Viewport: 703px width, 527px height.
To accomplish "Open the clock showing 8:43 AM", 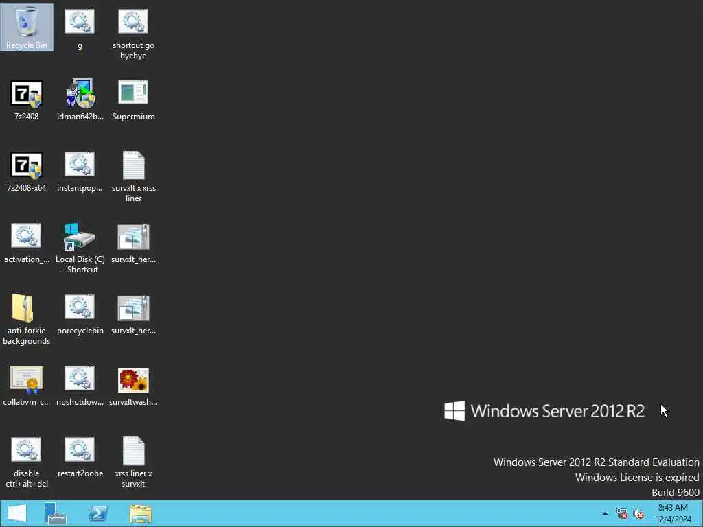I will tap(673, 513).
